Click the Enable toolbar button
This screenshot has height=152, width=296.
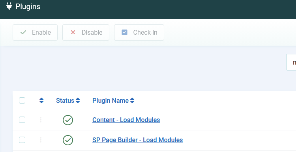tap(35, 32)
